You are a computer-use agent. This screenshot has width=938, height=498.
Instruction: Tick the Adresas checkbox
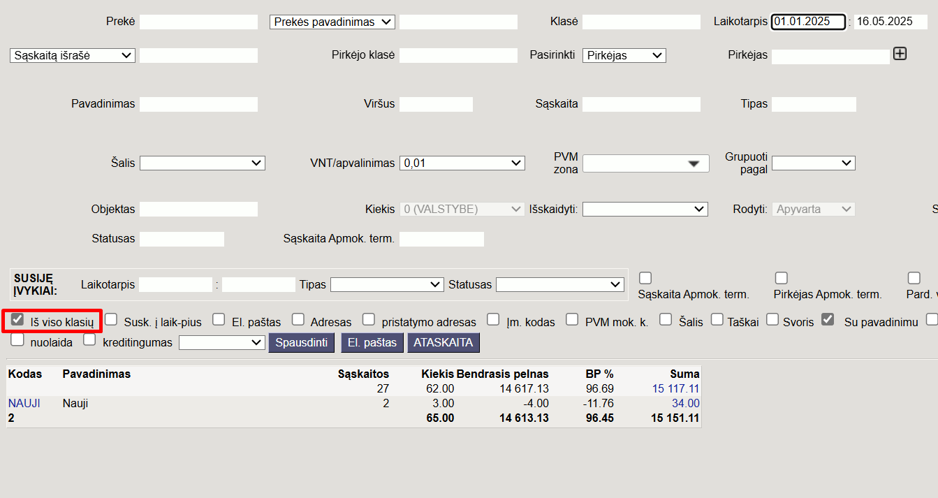pyautogui.click(x=298, y=320)
